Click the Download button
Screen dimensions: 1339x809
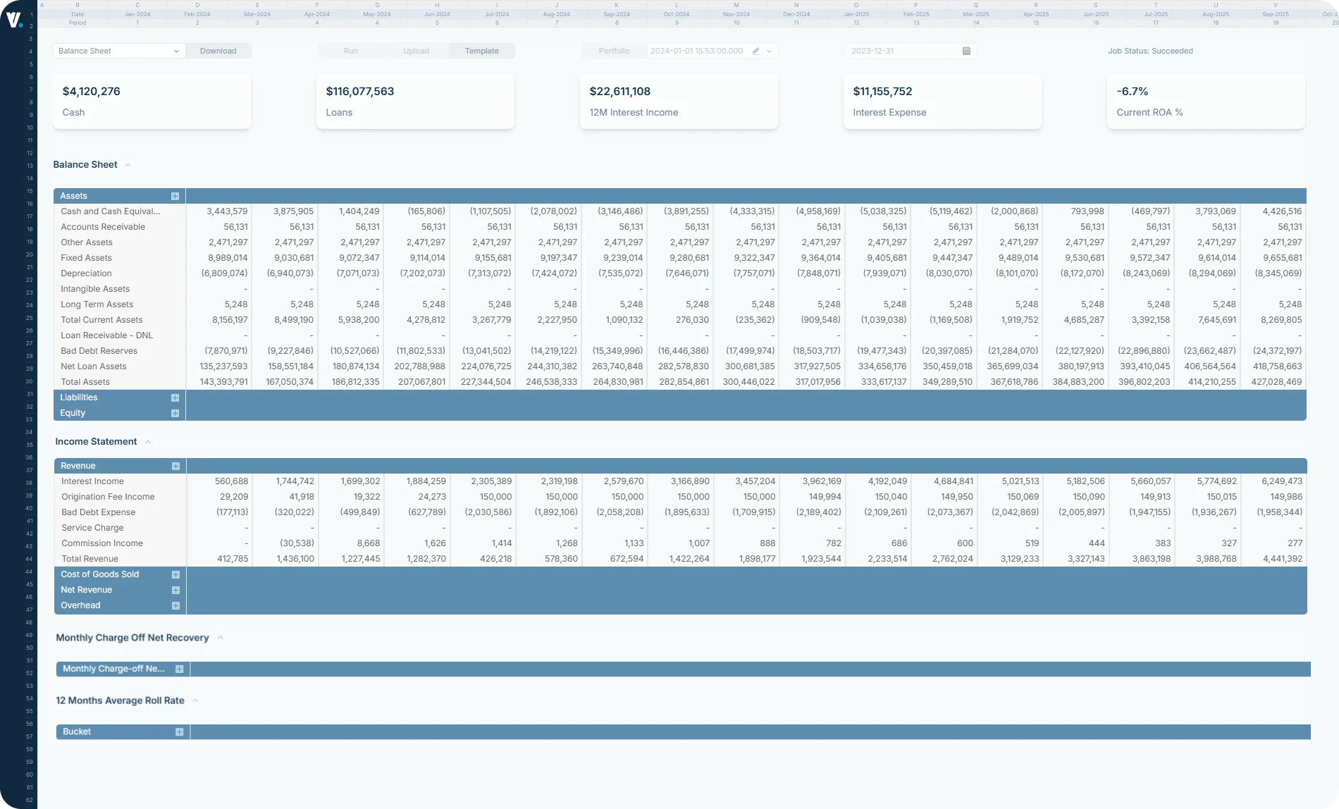[218, 51]
